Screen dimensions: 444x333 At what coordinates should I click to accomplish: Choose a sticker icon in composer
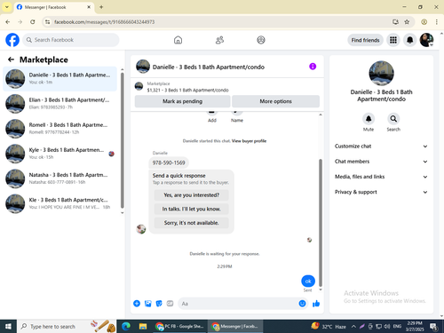[159, 304]
